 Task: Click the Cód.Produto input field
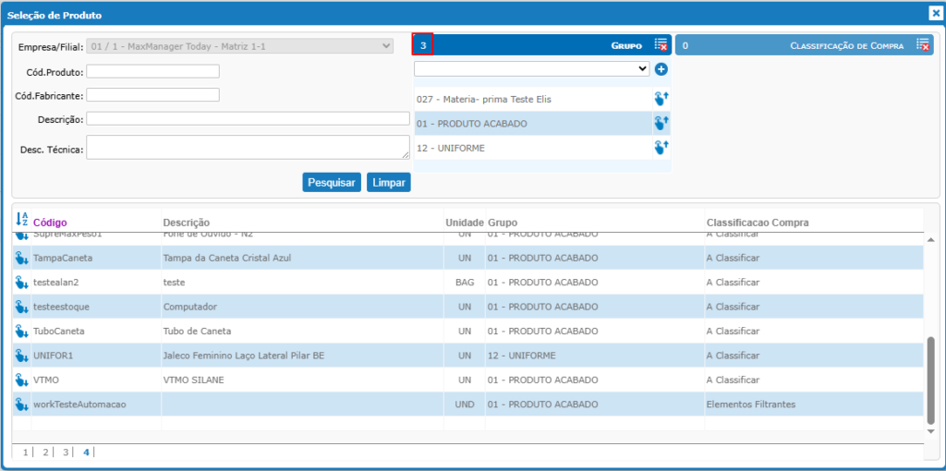coord(152,72)
